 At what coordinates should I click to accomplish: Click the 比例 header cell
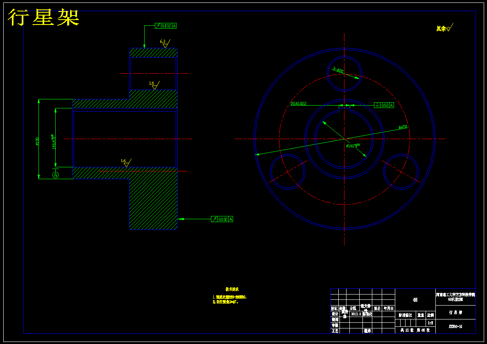(x=430, y=315)
